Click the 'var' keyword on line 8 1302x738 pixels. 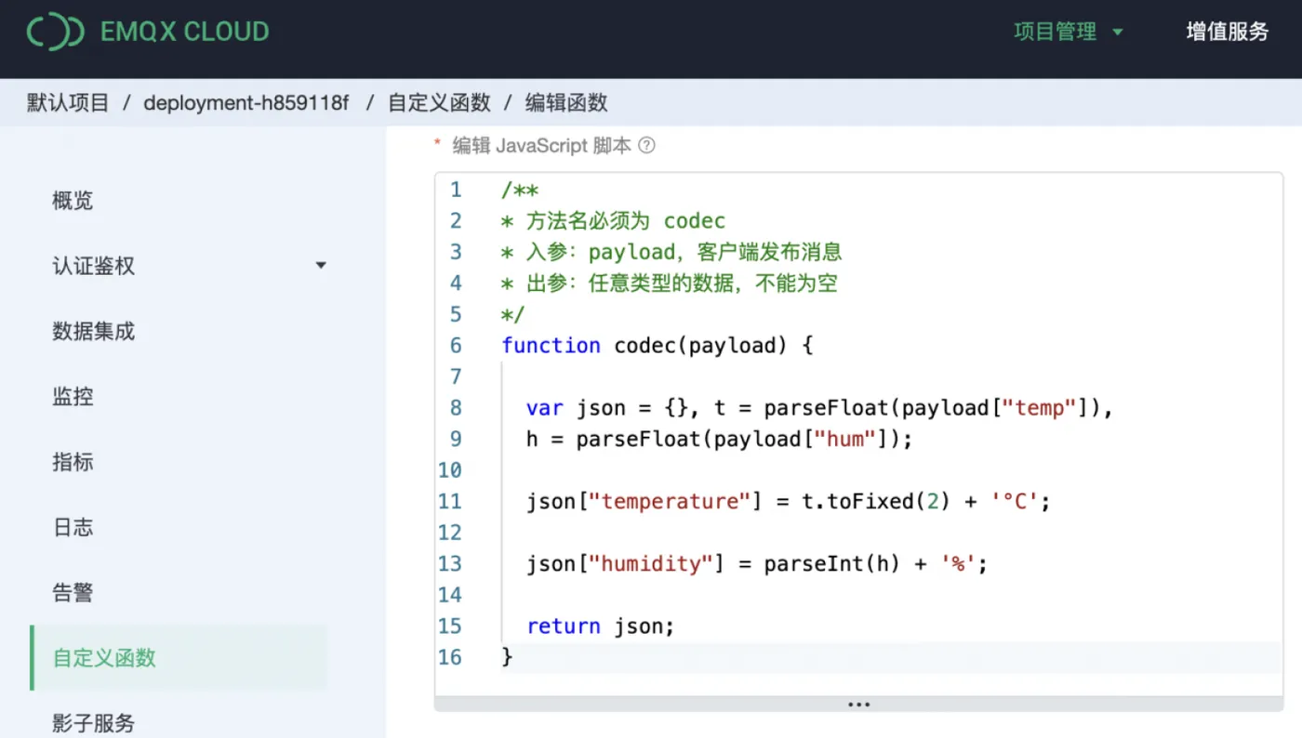545,408
